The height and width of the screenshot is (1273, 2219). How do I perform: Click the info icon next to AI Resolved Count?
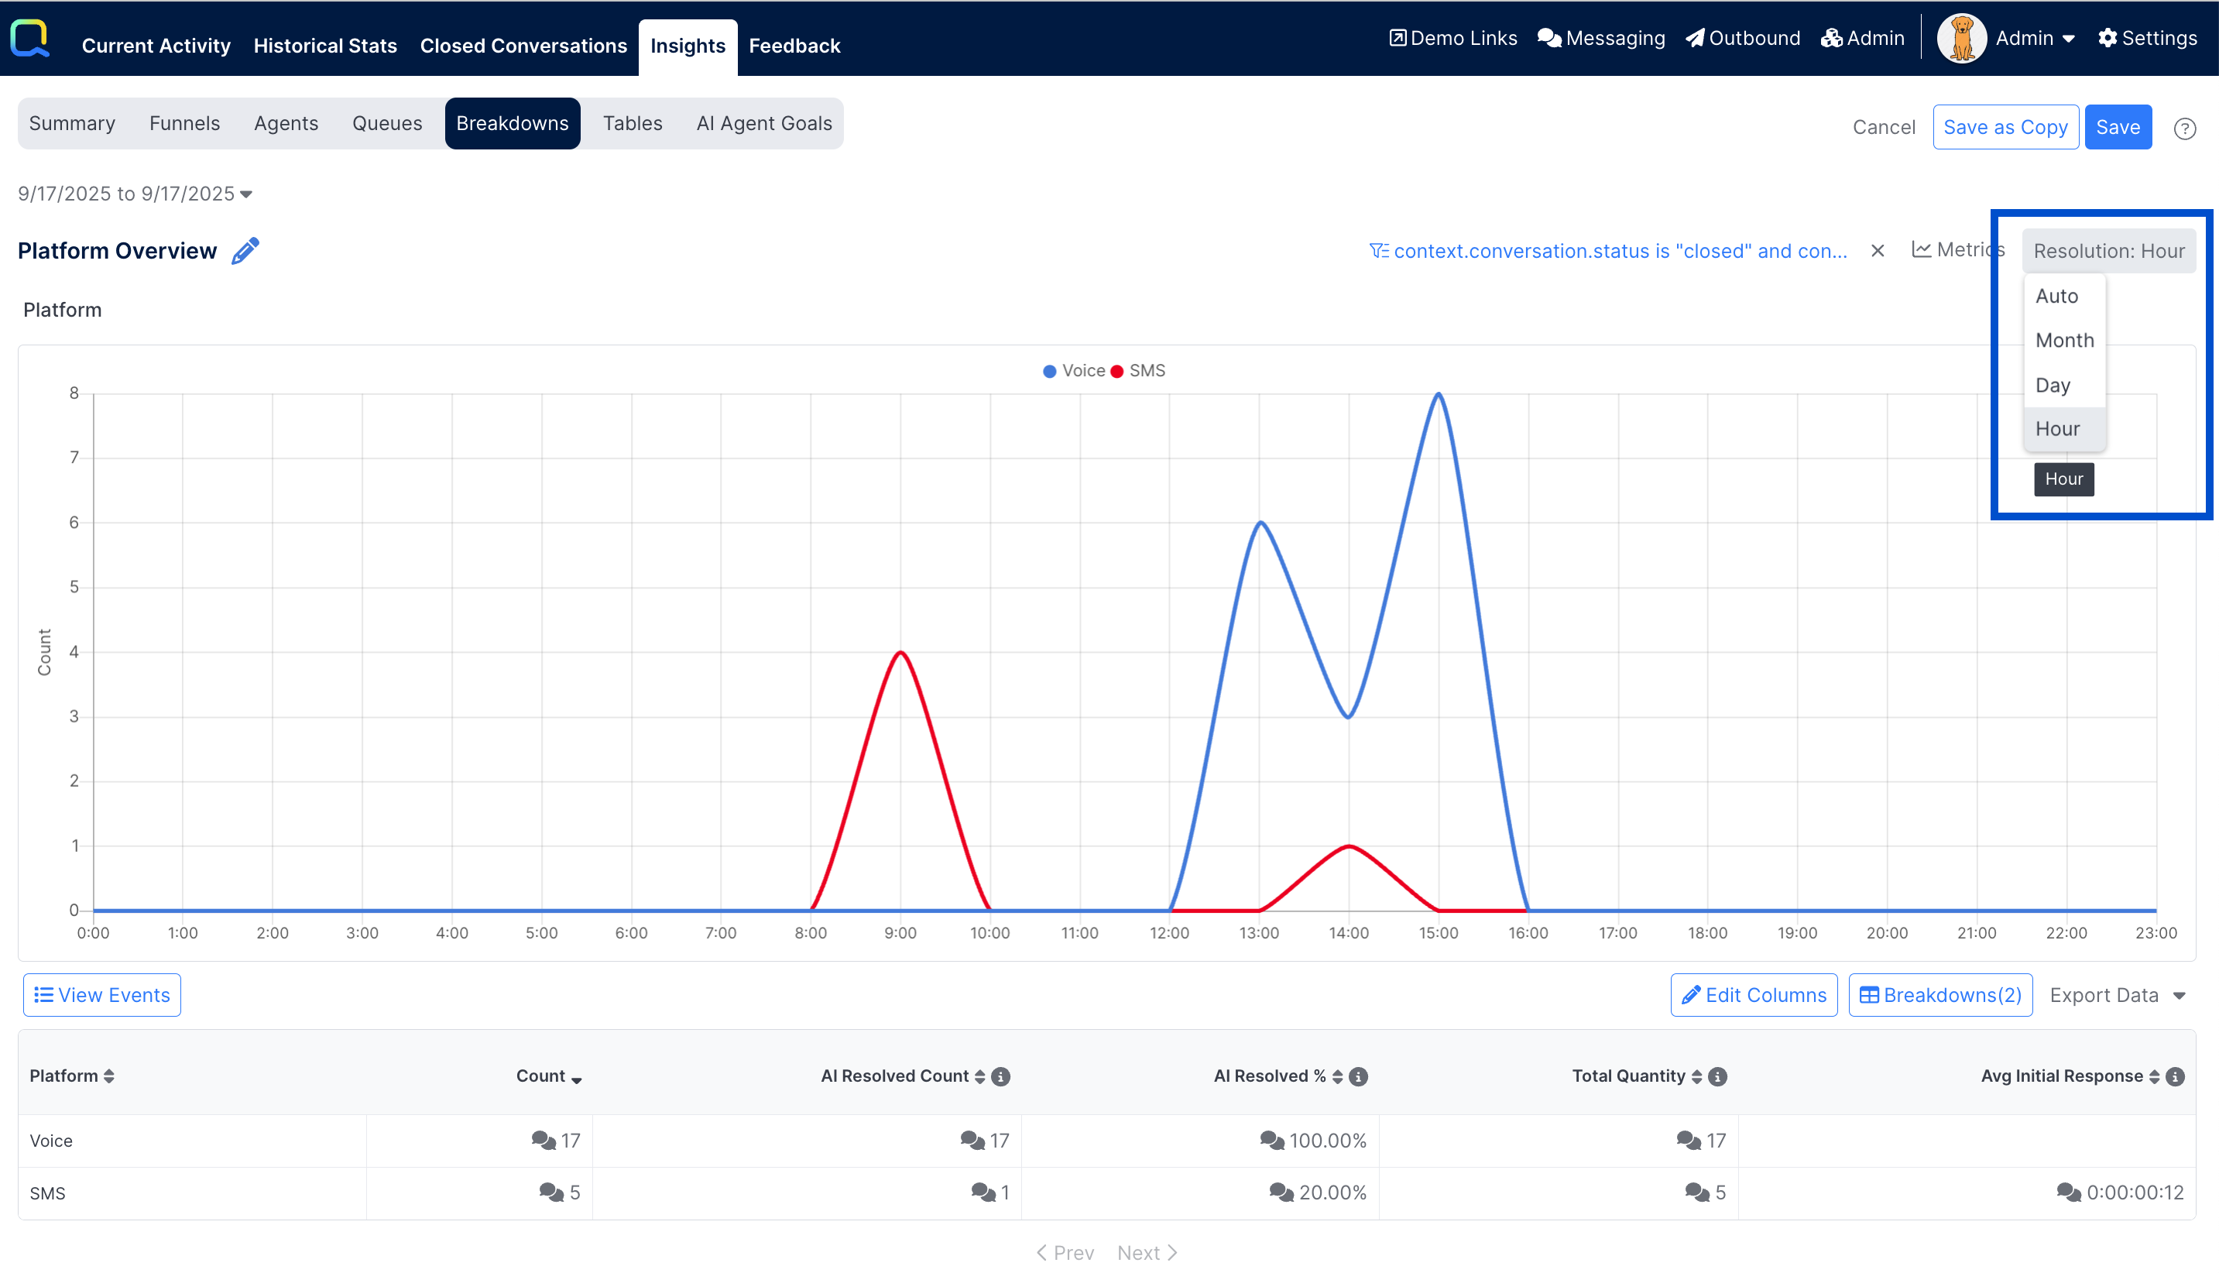tap(1000, 1076)
